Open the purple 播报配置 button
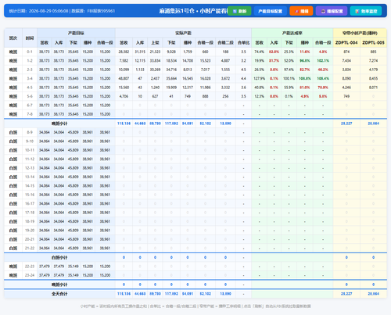Viewport: 391px width, 315px height. tap(332, 11)
